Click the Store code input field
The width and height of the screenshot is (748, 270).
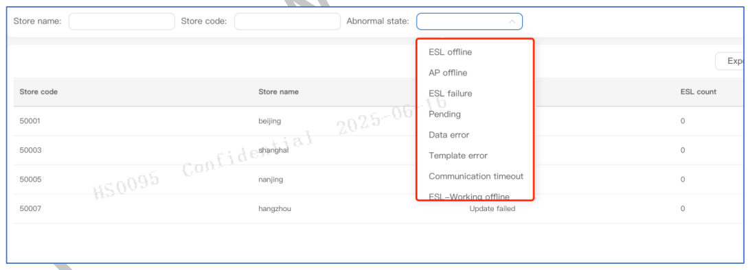click(x=287, y=21)
